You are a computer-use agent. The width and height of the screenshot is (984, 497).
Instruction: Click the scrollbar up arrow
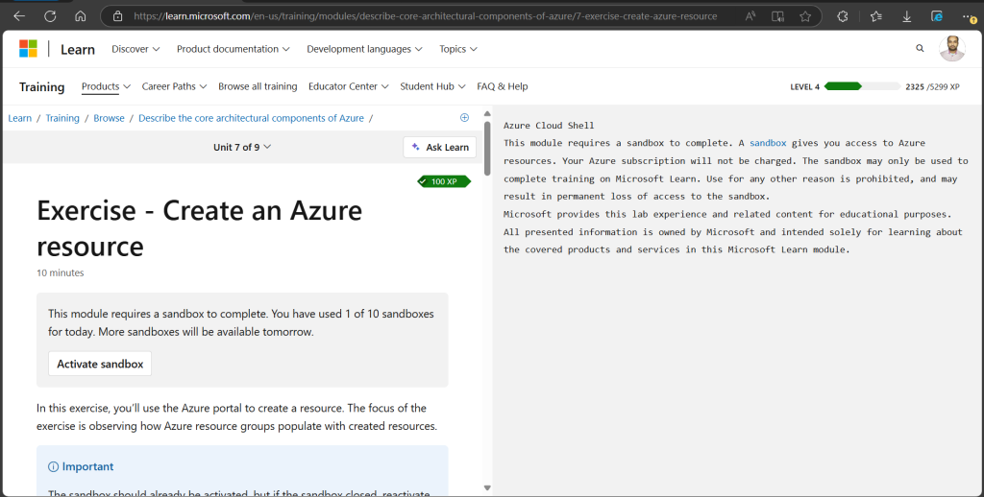point(487,114)
